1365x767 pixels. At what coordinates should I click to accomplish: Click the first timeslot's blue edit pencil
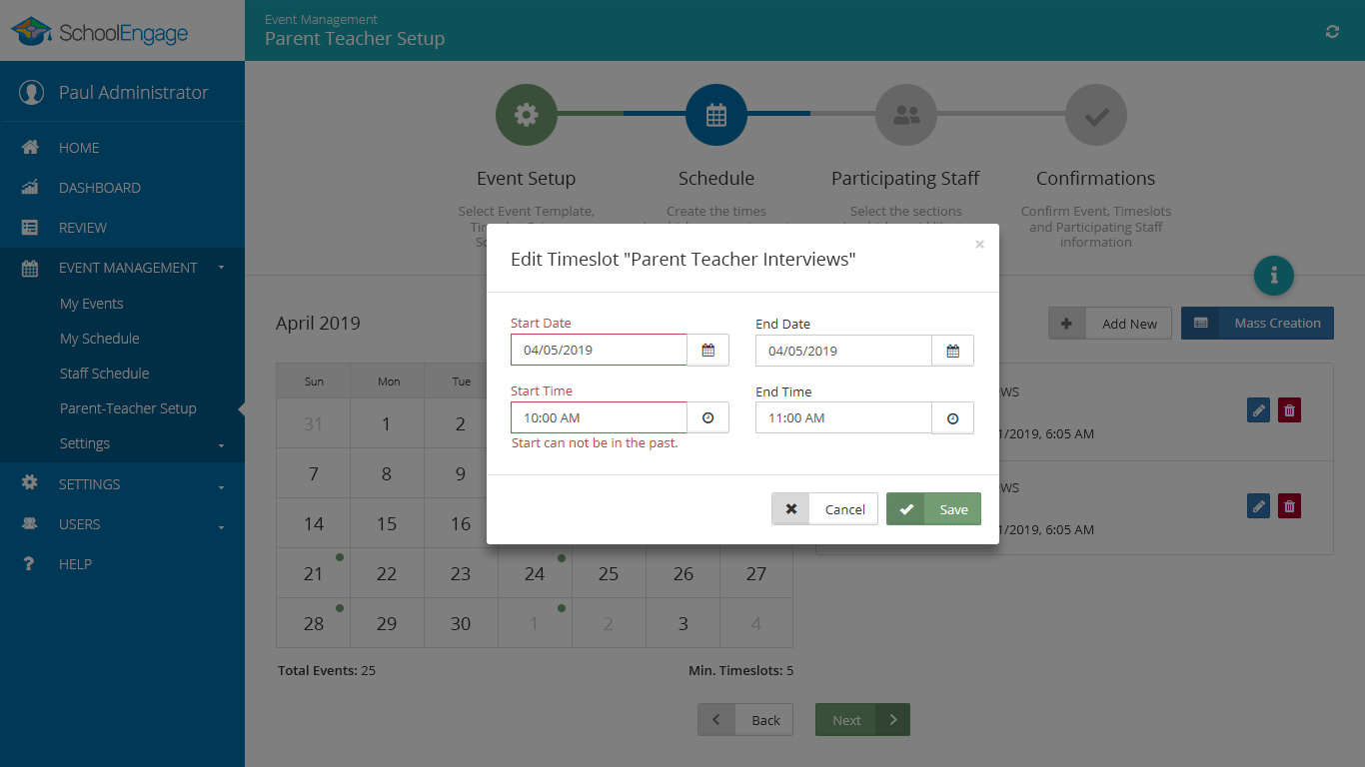pos(1258,410)
